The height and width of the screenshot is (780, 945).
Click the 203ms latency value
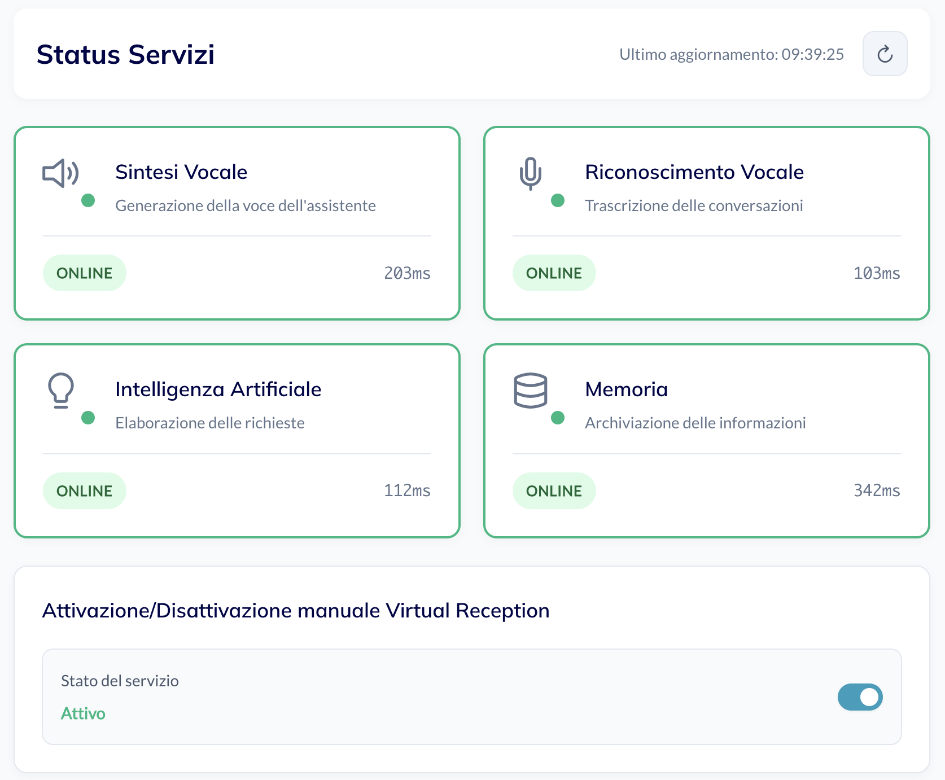[x=406, y=273]
